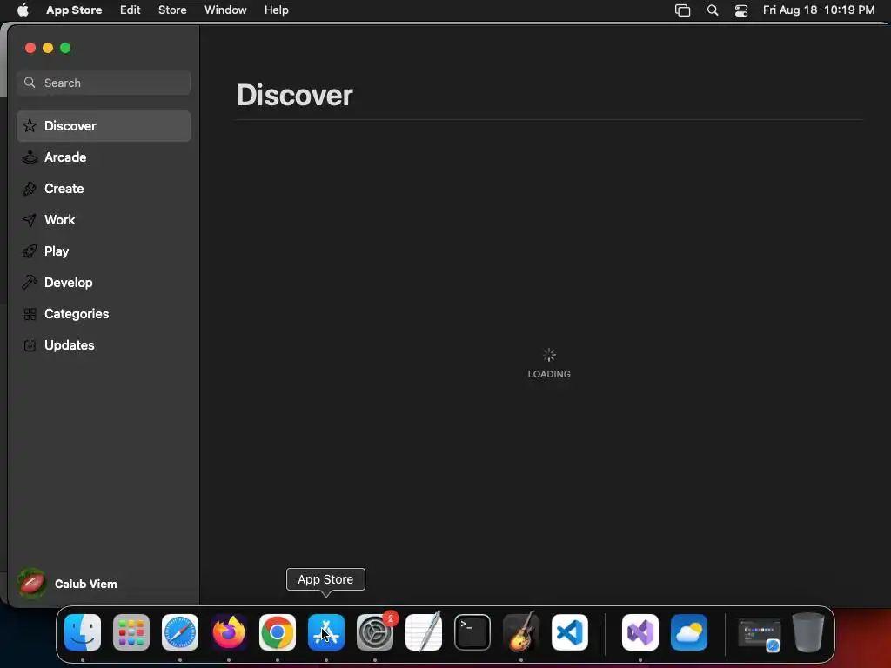This screenshot has height=668, width=891.
Task: Open the Help menu
Action: (x=276, y=10)
